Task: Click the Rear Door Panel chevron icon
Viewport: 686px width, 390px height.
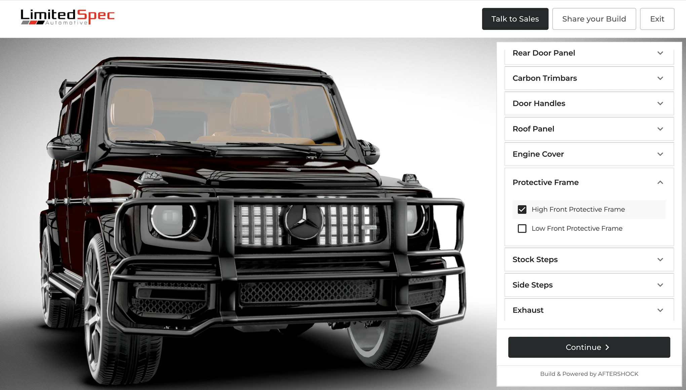Action: click(x=660, y=53)
